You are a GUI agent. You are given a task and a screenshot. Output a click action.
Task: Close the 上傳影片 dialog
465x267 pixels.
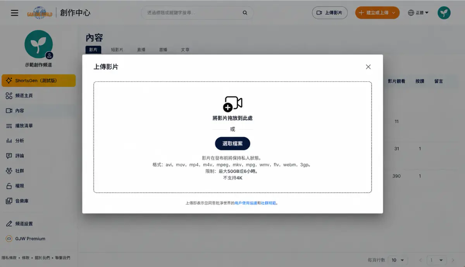pyautogui.click(x=368, y=67)
